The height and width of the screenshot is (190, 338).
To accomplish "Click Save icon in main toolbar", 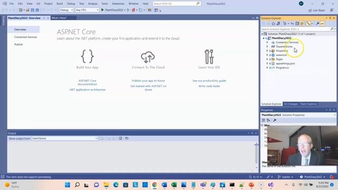I will (32, 10).
